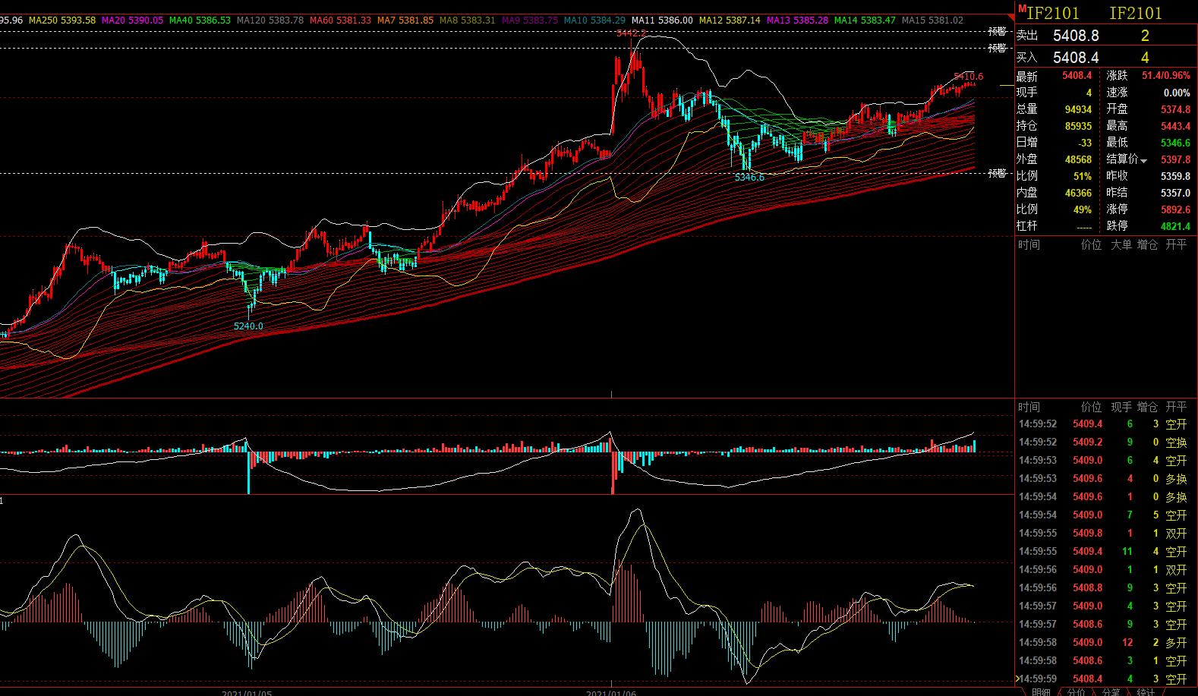Click the 总量 value 94934
This screenshot has width=1198, height=696.
1078,109
